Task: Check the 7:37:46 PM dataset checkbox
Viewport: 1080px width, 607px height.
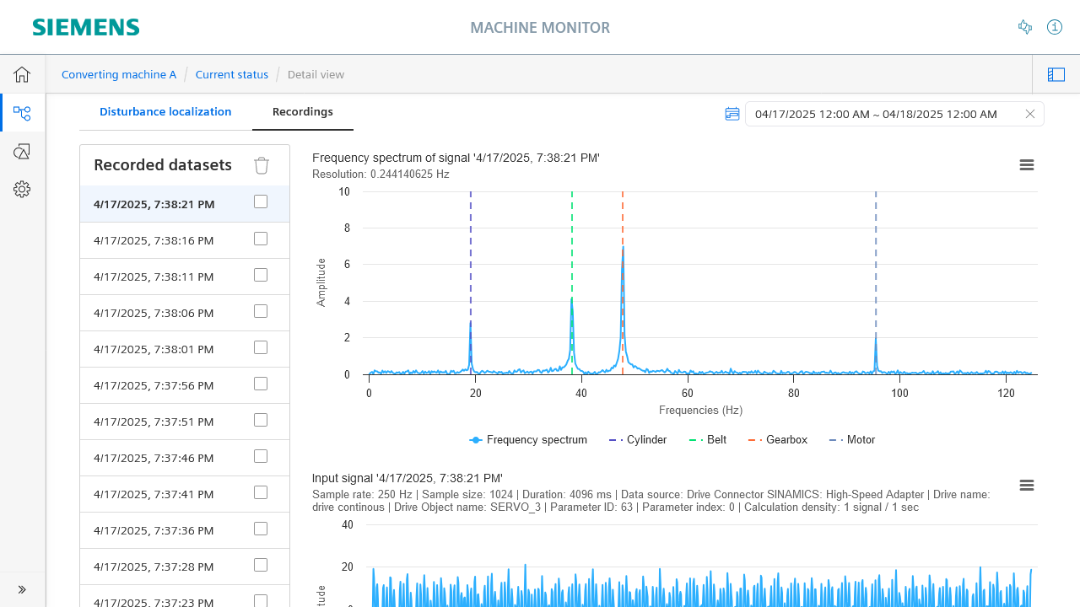Action: point(261,456)
